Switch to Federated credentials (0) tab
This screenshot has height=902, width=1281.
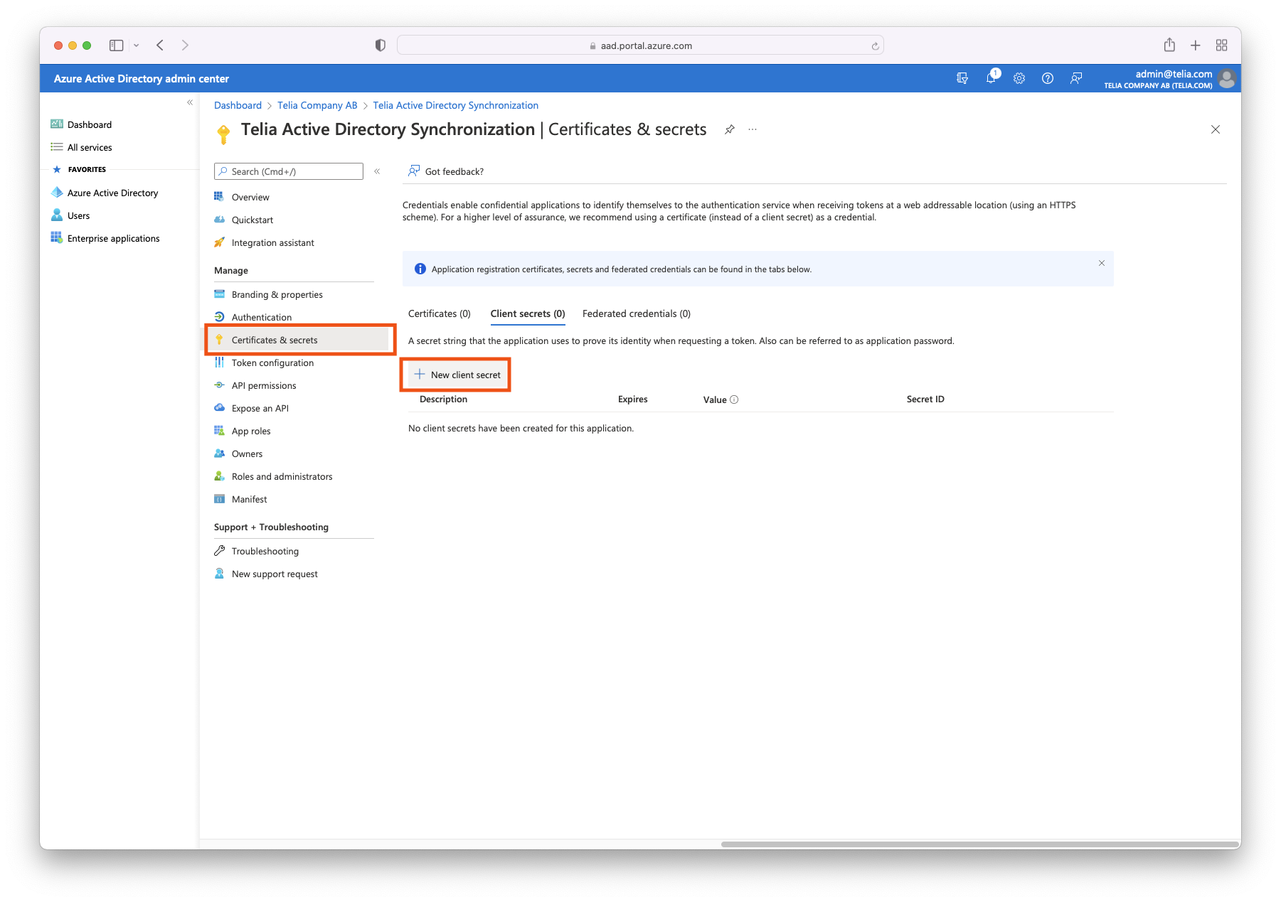(637, 313)
